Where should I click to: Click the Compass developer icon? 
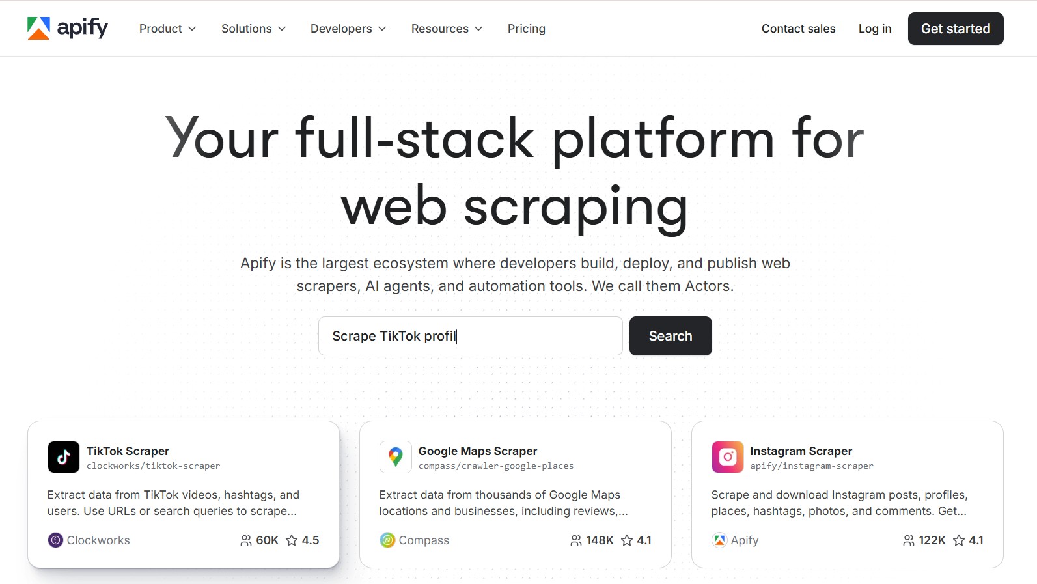[x=387, y=540]
